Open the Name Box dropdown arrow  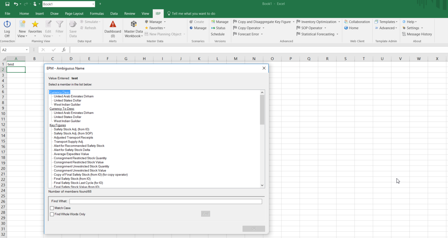point(27,50)
